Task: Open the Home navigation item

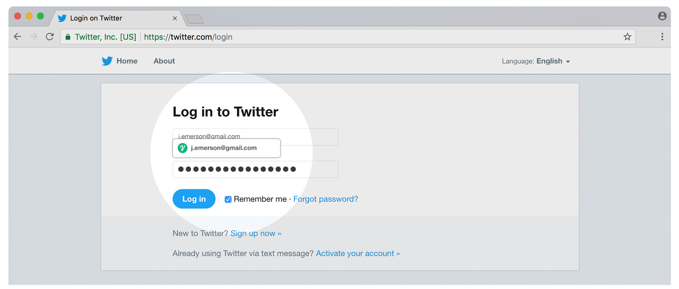Action: (x=127, y=61)
